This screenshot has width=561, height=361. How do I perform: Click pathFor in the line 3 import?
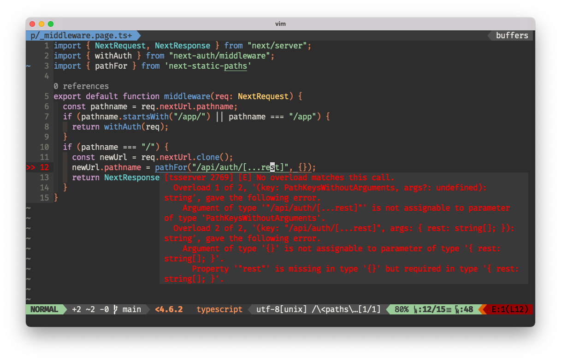click(x=111, y=66)
